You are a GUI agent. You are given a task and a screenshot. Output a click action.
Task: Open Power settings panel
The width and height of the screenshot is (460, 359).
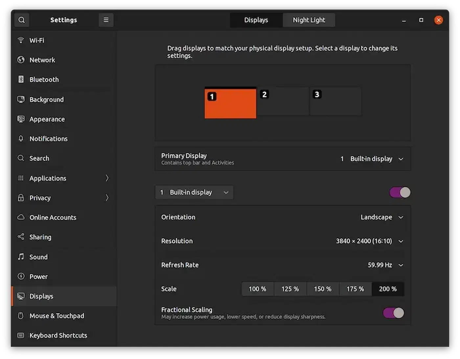pos(64,276)
